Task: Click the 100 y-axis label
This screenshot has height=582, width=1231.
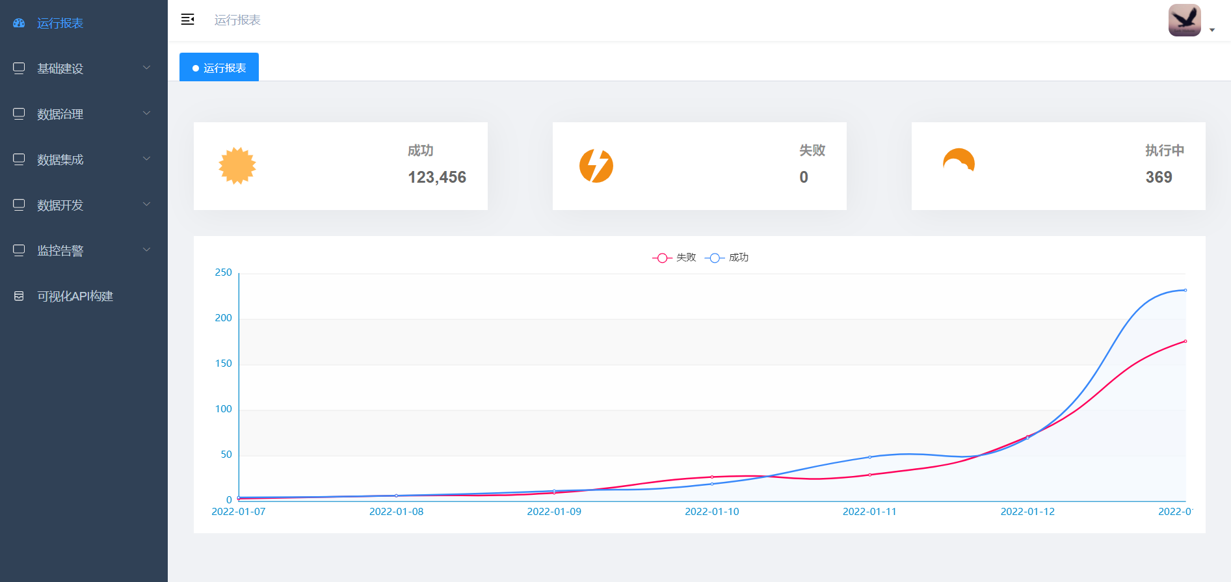Action: pos(224,409)
